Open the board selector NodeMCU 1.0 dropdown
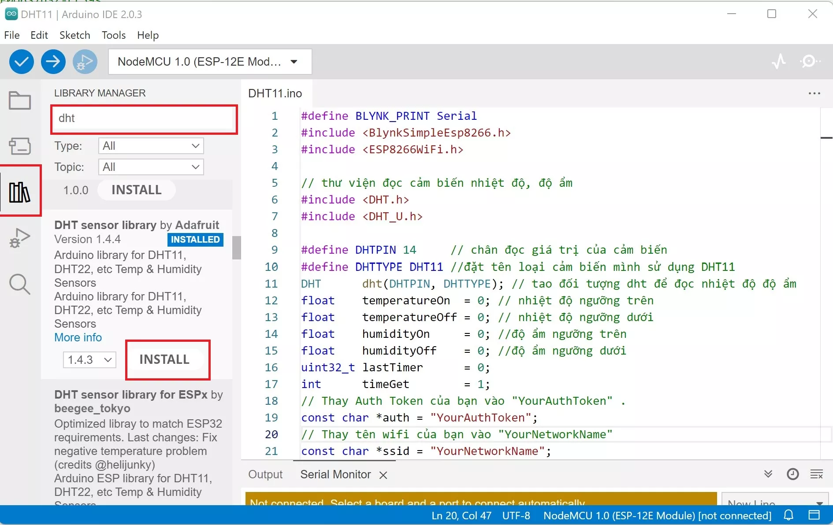The width and height of the screenshot is (833, 525). [210, 62]
